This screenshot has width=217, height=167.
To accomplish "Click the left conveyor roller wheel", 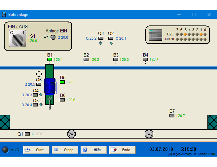I will [x=72, y=134].
